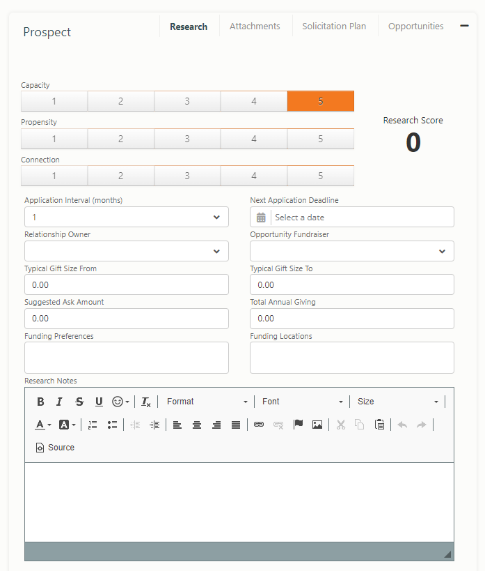Viewport: 485px width, 571px height.
Task: Open the Font dropdown
Action: point(303,402)
